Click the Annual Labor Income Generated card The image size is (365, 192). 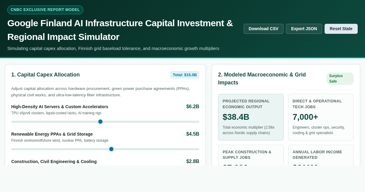pos(321,155)
